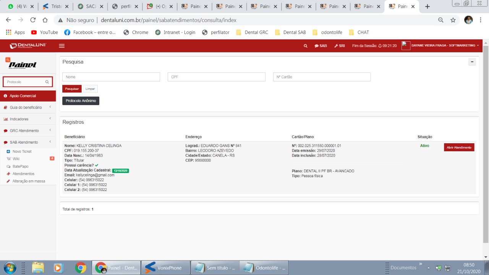Select Apoio Comercial in the sidebar
This screenshot has height=275, width=489.
click(28, 96)
